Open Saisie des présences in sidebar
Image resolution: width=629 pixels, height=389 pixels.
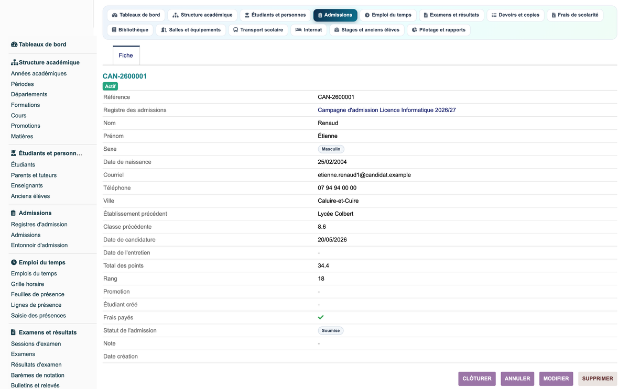[39, 316]
